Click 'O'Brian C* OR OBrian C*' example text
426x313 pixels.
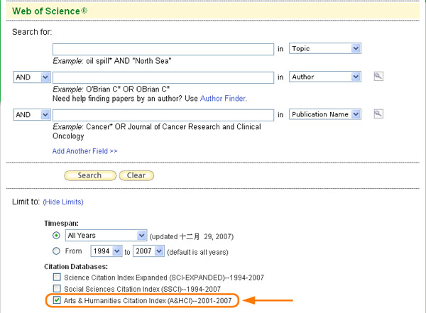click(x=128, y=89)
